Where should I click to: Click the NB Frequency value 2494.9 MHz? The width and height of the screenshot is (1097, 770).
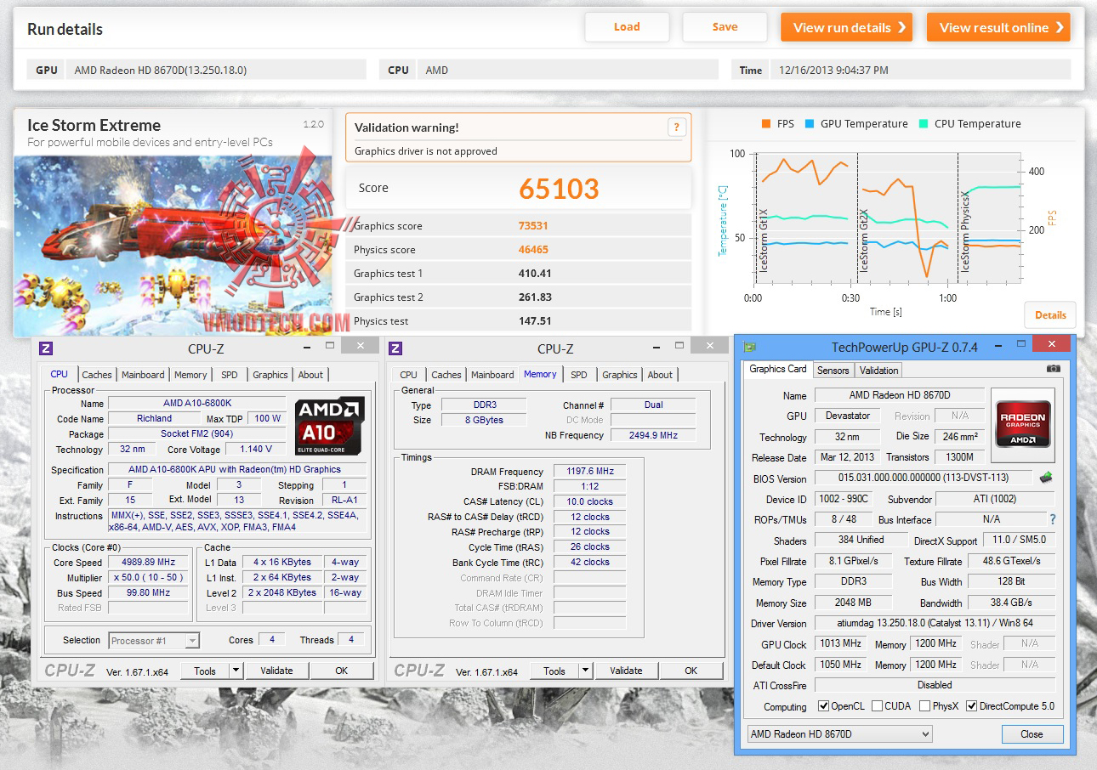(653, 435)
